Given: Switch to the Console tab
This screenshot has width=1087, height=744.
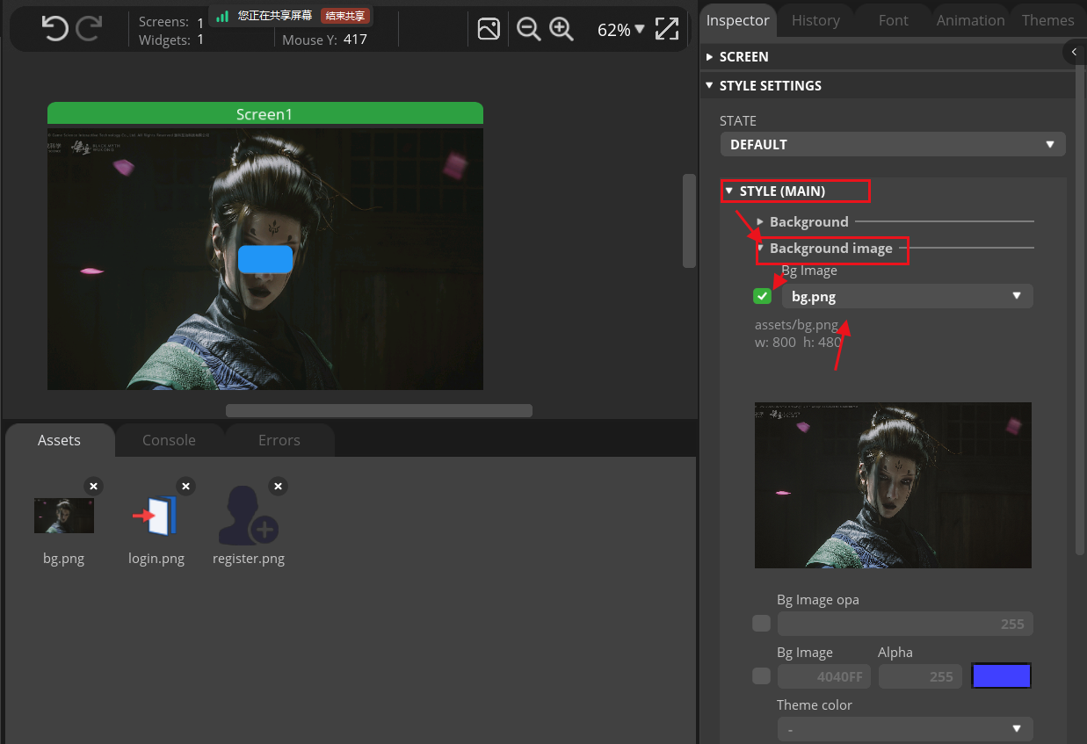Looking at the screenshot, I should pos(169,440).
